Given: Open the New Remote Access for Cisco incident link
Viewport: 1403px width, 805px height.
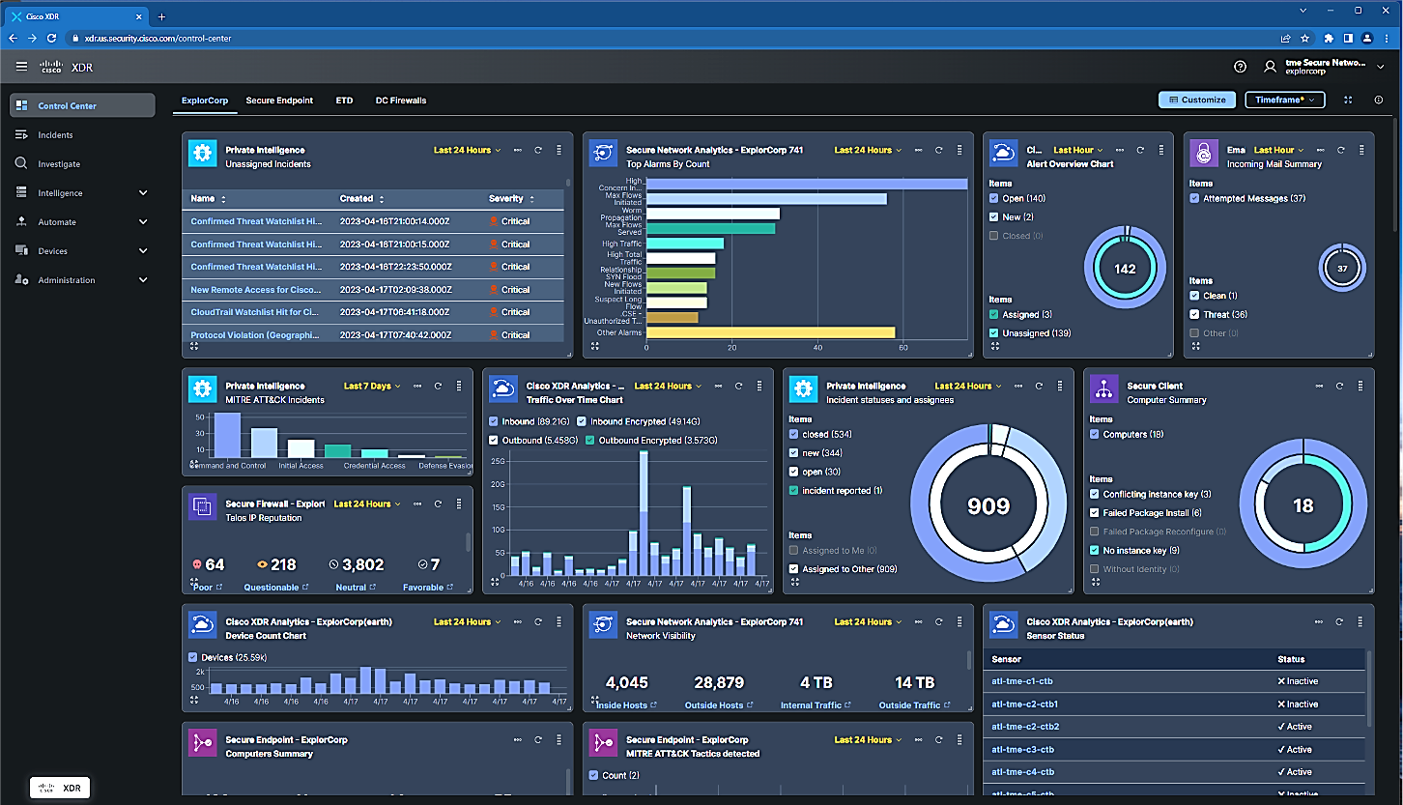Looking at the screenshot, I should pyautogui.click(x=255, y=290).
